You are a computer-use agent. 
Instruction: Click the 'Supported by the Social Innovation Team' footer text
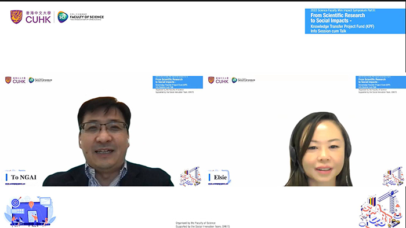coord(202,226)
